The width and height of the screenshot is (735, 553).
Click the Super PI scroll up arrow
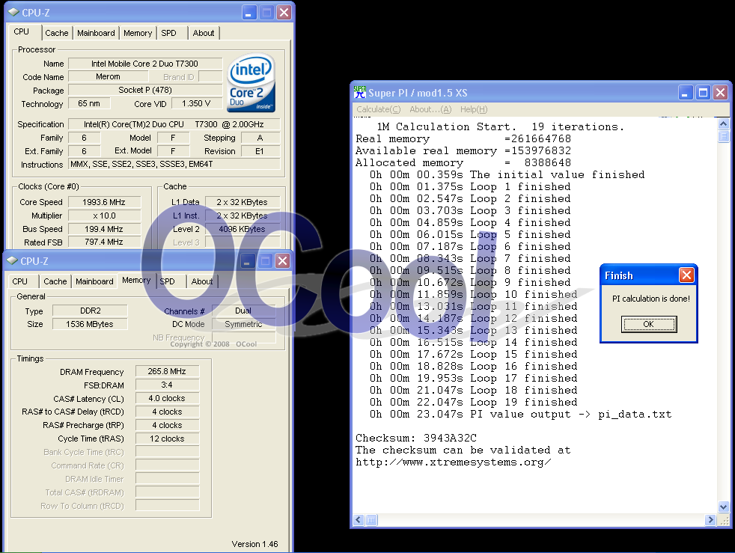click(723, 123)
